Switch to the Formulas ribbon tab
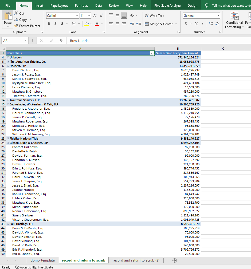Screen dimensions: 251x269 click(x=81, y=6)
